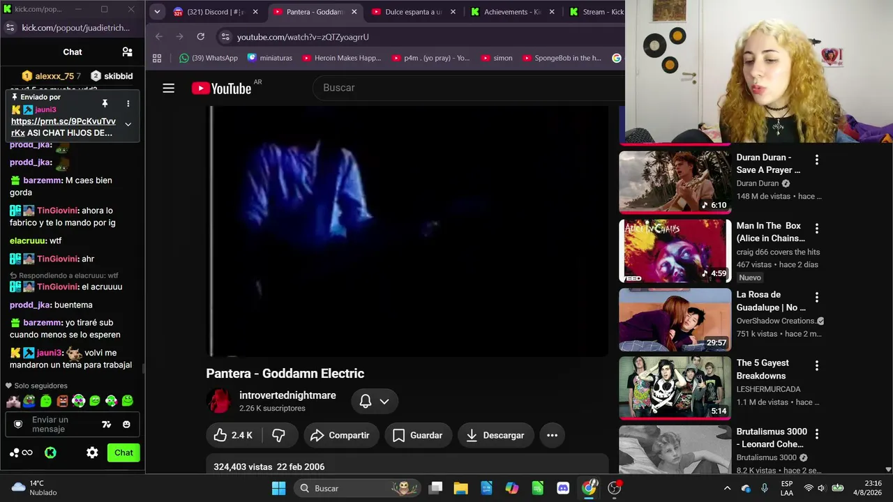Viewport: 893px width, 502px height.
Task: Go to the YouTube home logo
Action: [221, 88]
